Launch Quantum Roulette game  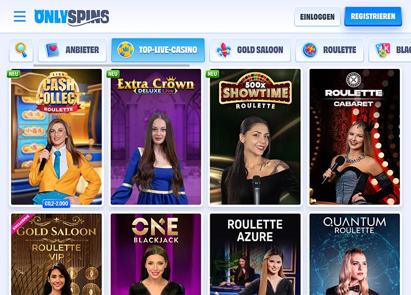point(355,254)
